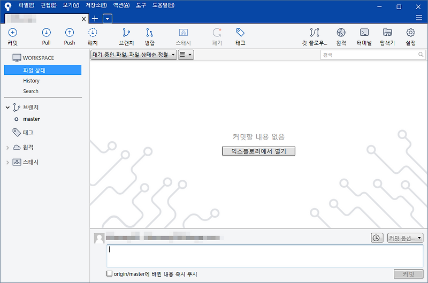Click the 커밋 (Commit) toolbar icon
428x283 pixels.
12,33
